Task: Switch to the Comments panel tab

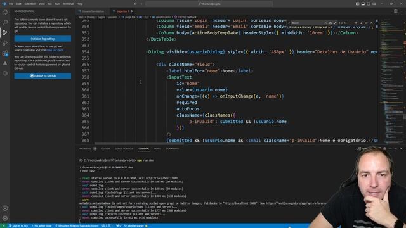Action: 172,149
